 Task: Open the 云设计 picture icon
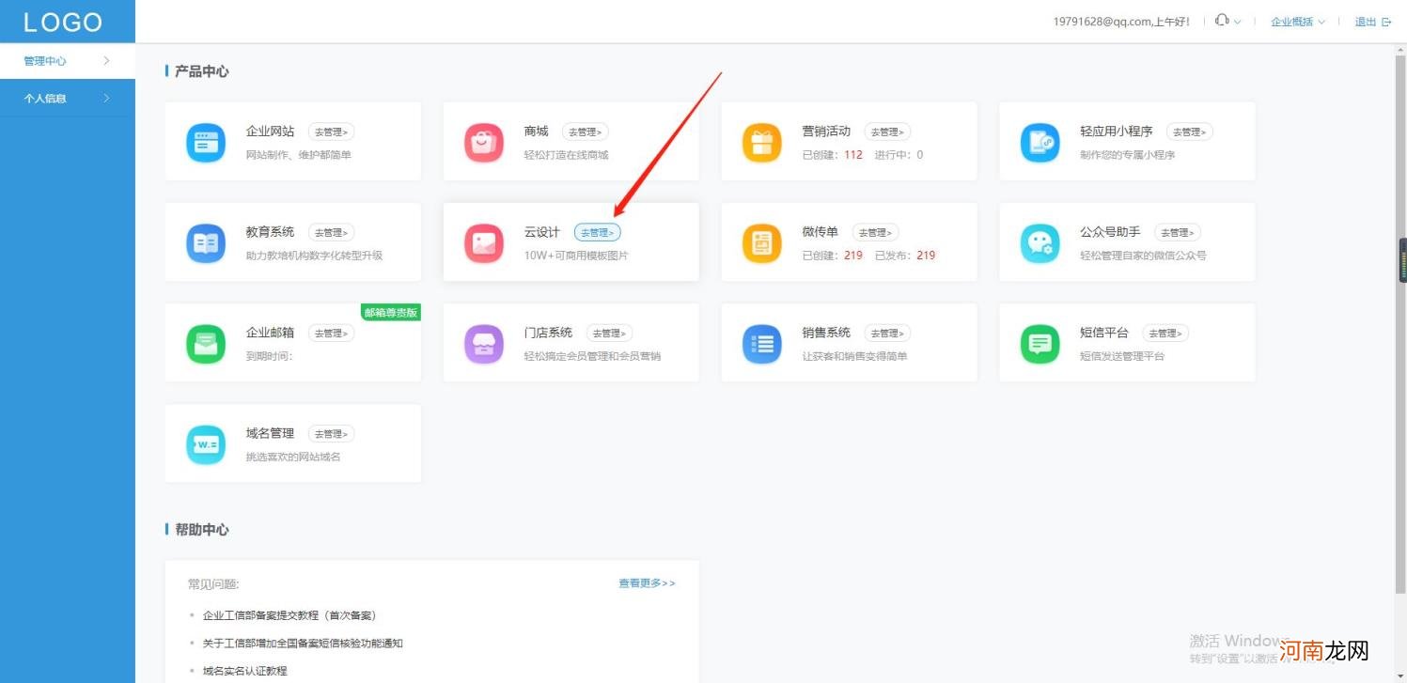click(x=484, y=243)
